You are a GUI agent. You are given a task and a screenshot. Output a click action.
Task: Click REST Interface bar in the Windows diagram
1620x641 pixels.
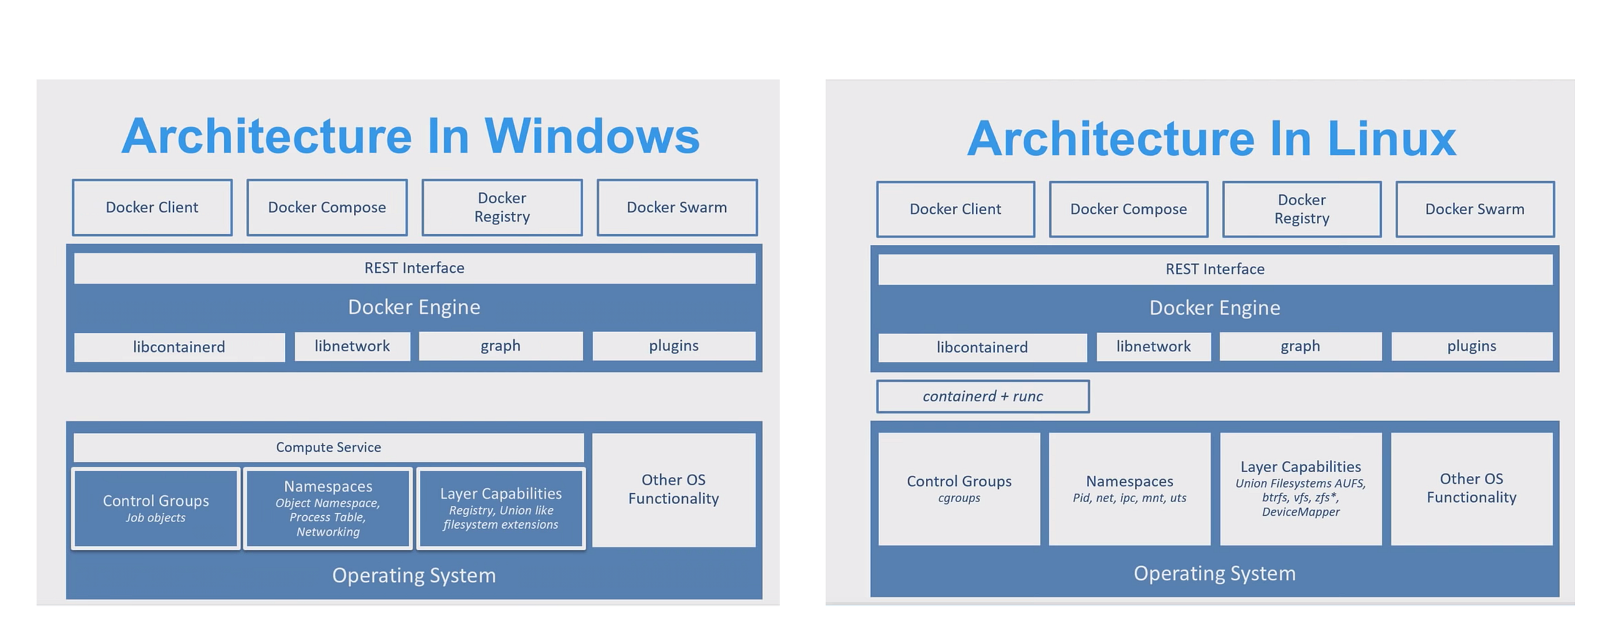[414, 268]
